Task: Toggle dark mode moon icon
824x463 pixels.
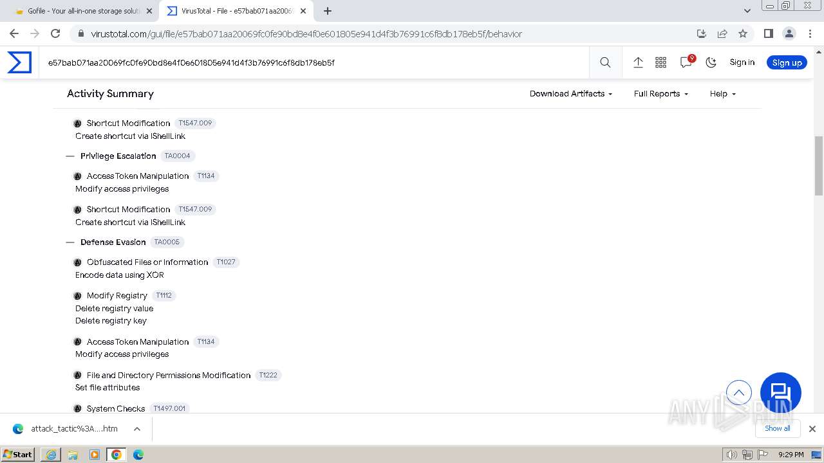Action: point(711,62)
